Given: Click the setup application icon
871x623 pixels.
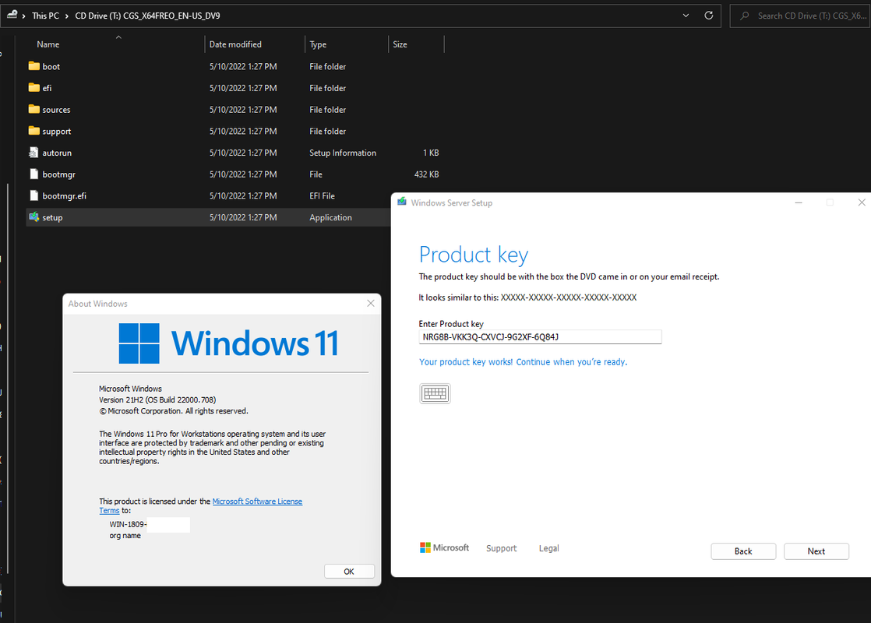Looking at the screenshot, I should (x=33, y=217).
